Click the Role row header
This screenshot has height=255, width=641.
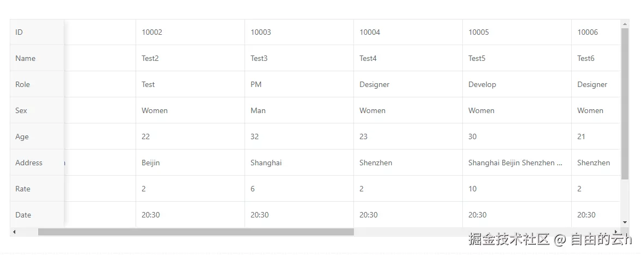point(36,84)
